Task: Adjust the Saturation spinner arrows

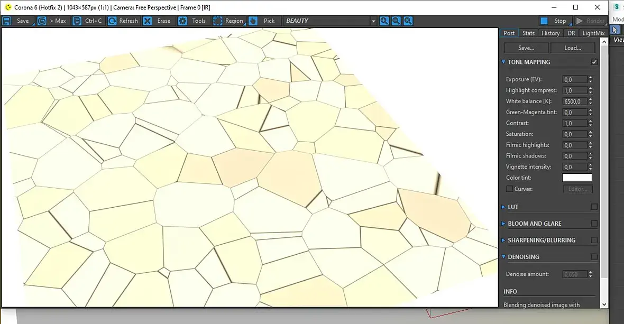Action: (x=590, y=134)
